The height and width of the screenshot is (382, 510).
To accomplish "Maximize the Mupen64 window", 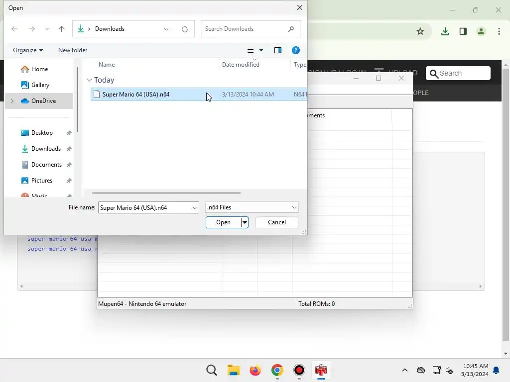I will click(379, 78).
